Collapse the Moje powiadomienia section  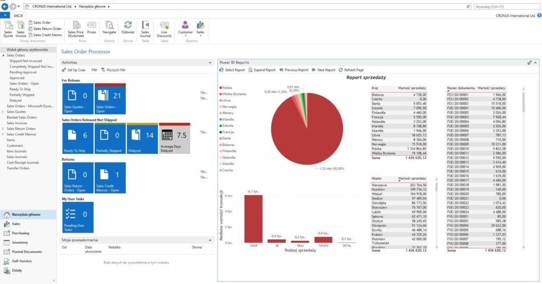210,240
